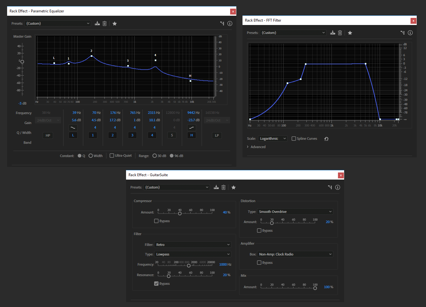Open Amplifier Box Clock Radio dropdown
The image size is (426, 307).
point(295,254)
